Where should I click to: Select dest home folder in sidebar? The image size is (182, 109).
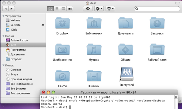[23, 45]
